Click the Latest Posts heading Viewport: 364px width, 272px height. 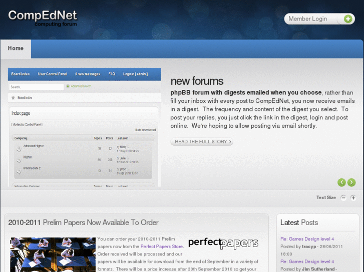(x=299, y=223)
